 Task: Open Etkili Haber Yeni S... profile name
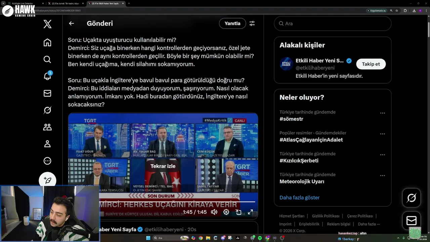click(319, 61)
